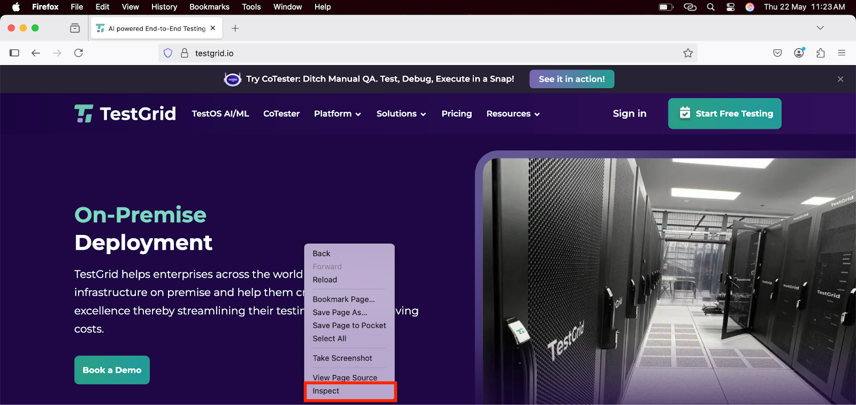Click the List all tabs chevron
Screen dimensions: 856x405
pos(820,28)
